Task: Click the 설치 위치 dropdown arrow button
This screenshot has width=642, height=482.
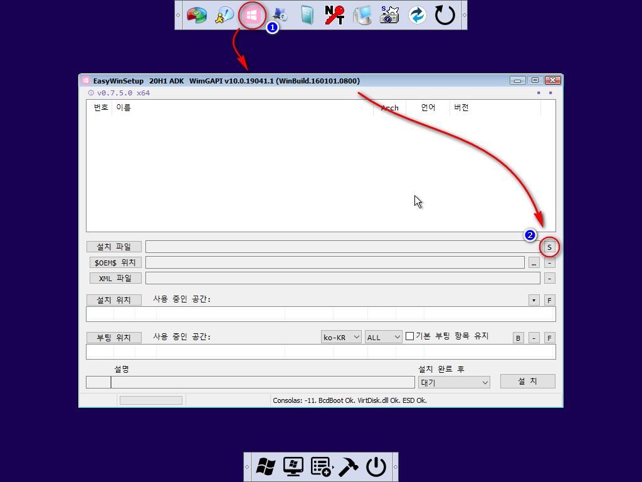Action: click(534, 300)
